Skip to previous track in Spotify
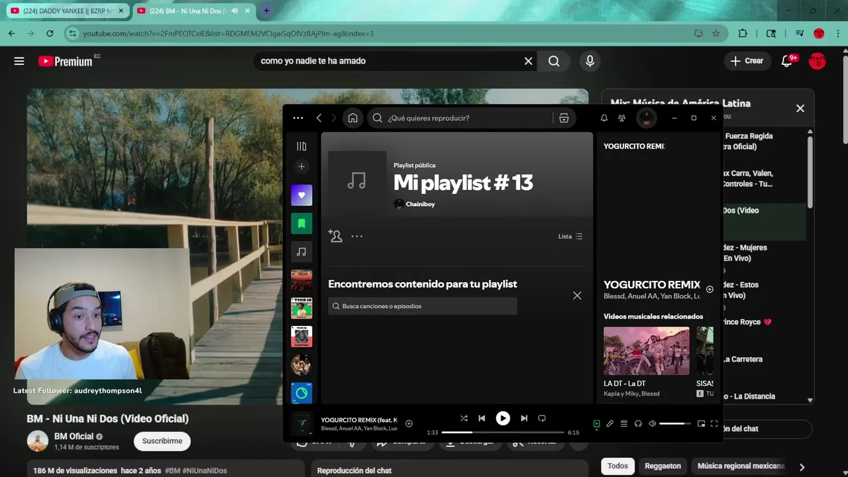 pos(482,418)
